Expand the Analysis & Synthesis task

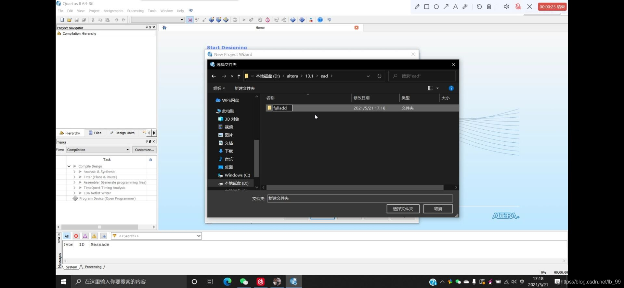point(74,172)
